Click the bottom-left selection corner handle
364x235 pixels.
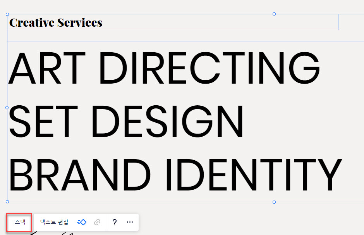point(7,202)
